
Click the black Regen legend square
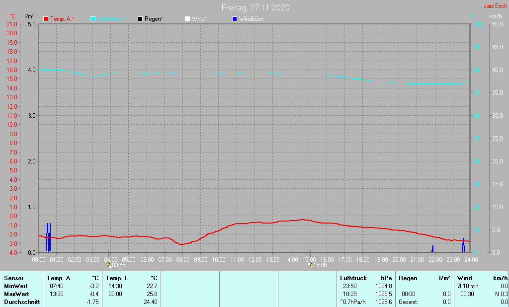(x=140, y=19)
